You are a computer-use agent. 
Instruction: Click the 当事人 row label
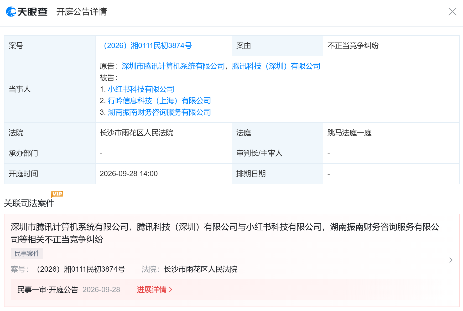20,89
